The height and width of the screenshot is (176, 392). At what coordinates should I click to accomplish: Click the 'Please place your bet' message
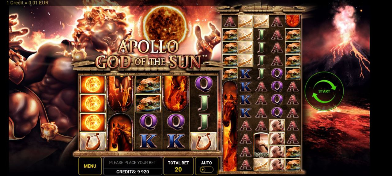point(133,163)
